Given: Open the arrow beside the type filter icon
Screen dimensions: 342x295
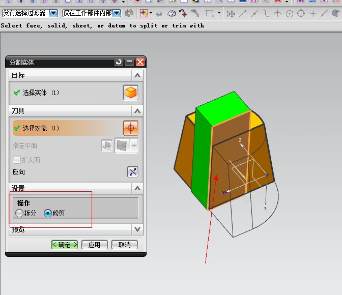Looking at the screenshot, I should pos(151,13).
